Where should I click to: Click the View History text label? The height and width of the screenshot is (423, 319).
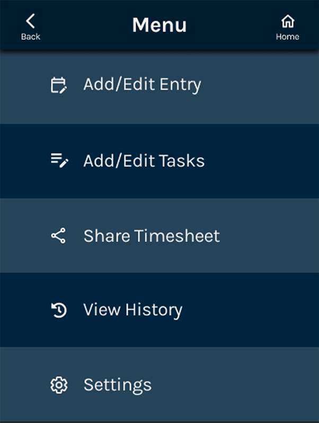coord(132,310)
